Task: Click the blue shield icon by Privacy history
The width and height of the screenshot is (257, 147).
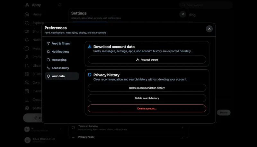Action: [x=90, y=75]
